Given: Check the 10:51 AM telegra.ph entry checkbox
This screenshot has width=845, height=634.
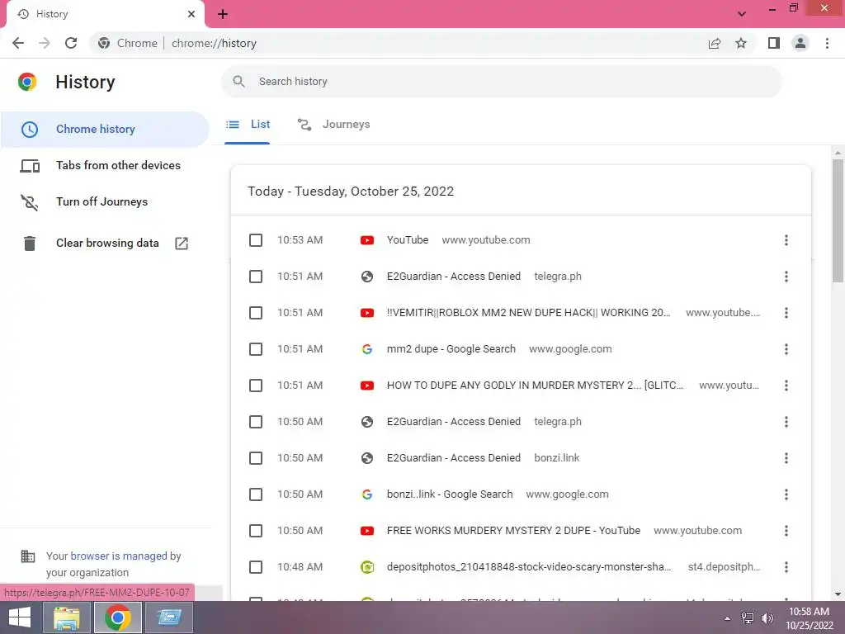Looking at the screenshot, I should pyautogui.click(x=256, y=277).
